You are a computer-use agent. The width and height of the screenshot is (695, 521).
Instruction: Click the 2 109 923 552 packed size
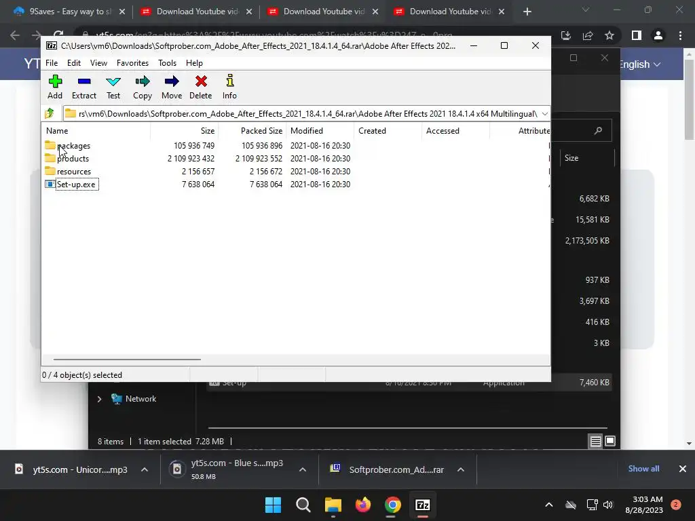[x=259, y=159]
